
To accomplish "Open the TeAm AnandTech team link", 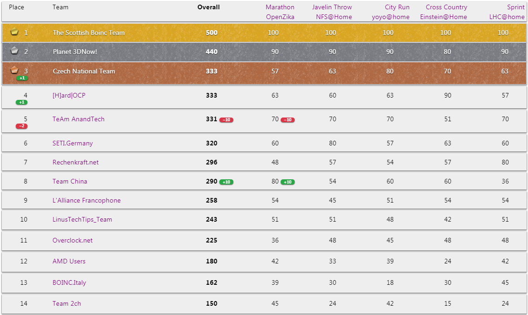I will 79,119.
